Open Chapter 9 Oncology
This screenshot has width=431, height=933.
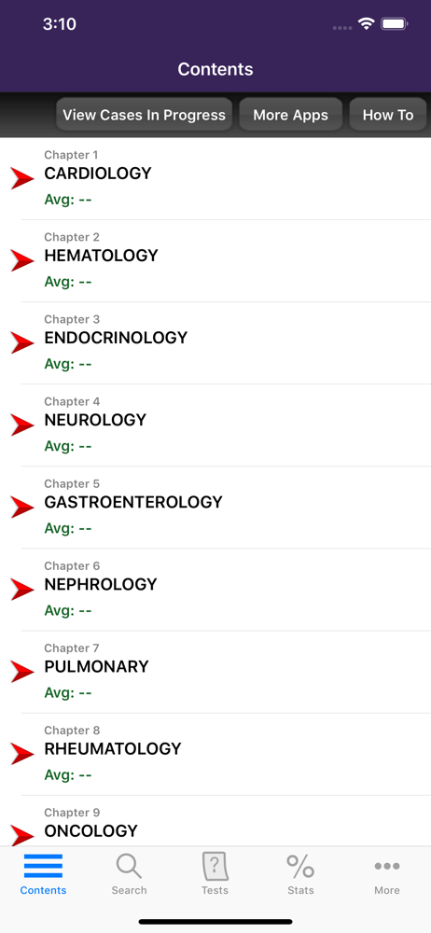coord(215,821)
